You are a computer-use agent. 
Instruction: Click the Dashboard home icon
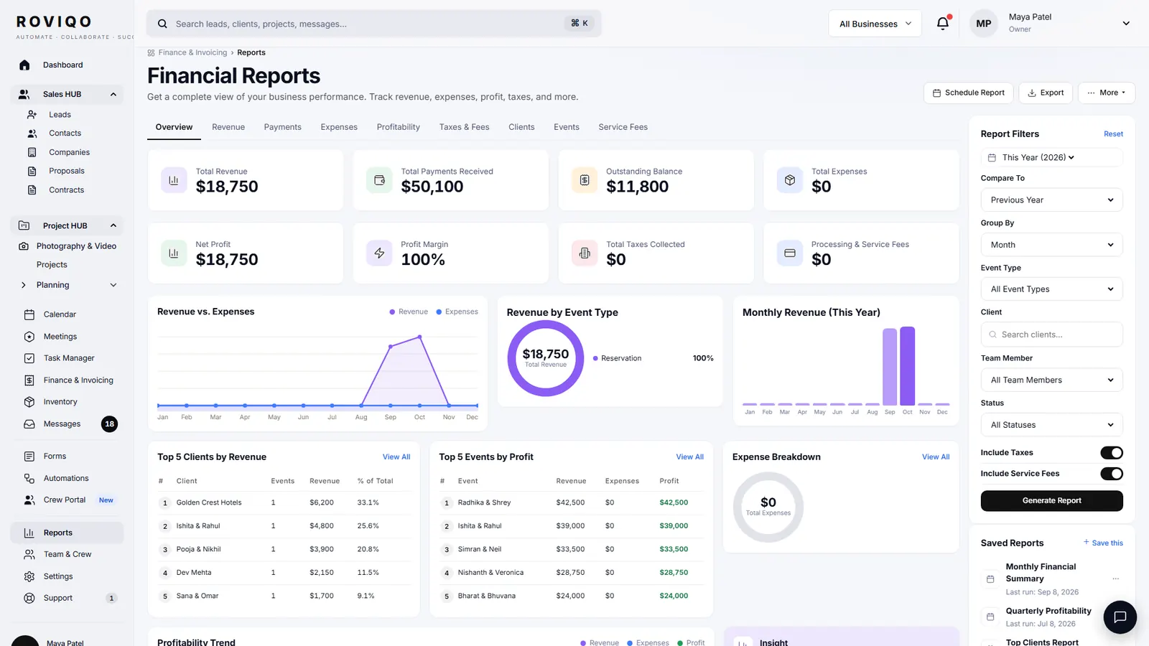(x=24, y=65)
